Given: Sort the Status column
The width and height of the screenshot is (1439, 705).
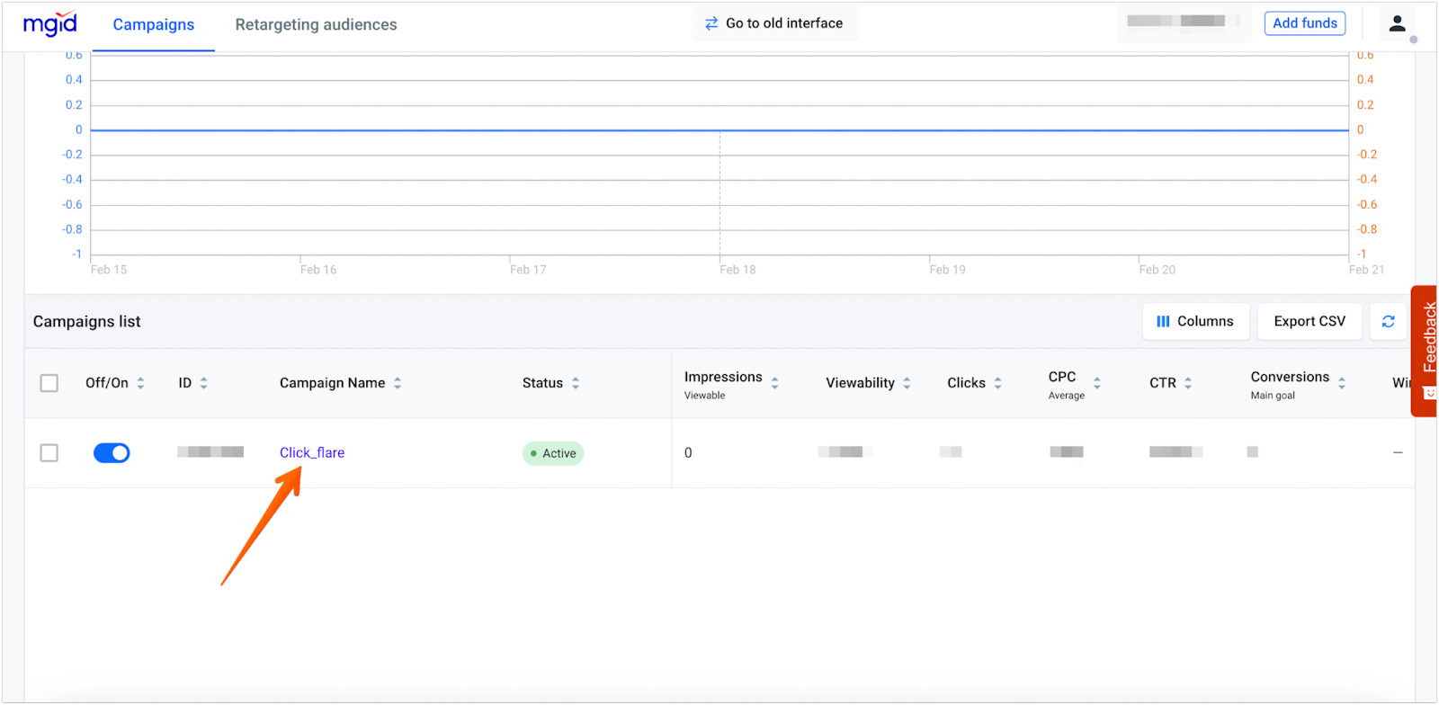Looking at the screenshot, I should (576, 383).
